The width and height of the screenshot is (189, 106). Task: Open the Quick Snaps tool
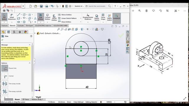[103, 17]
